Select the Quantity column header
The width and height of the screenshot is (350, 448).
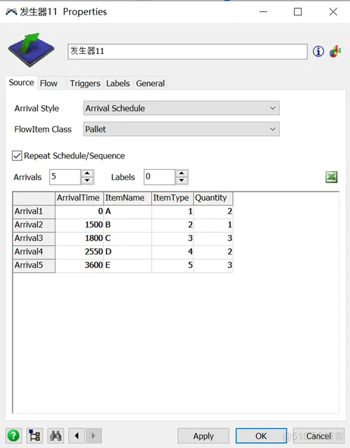point(213,198)
